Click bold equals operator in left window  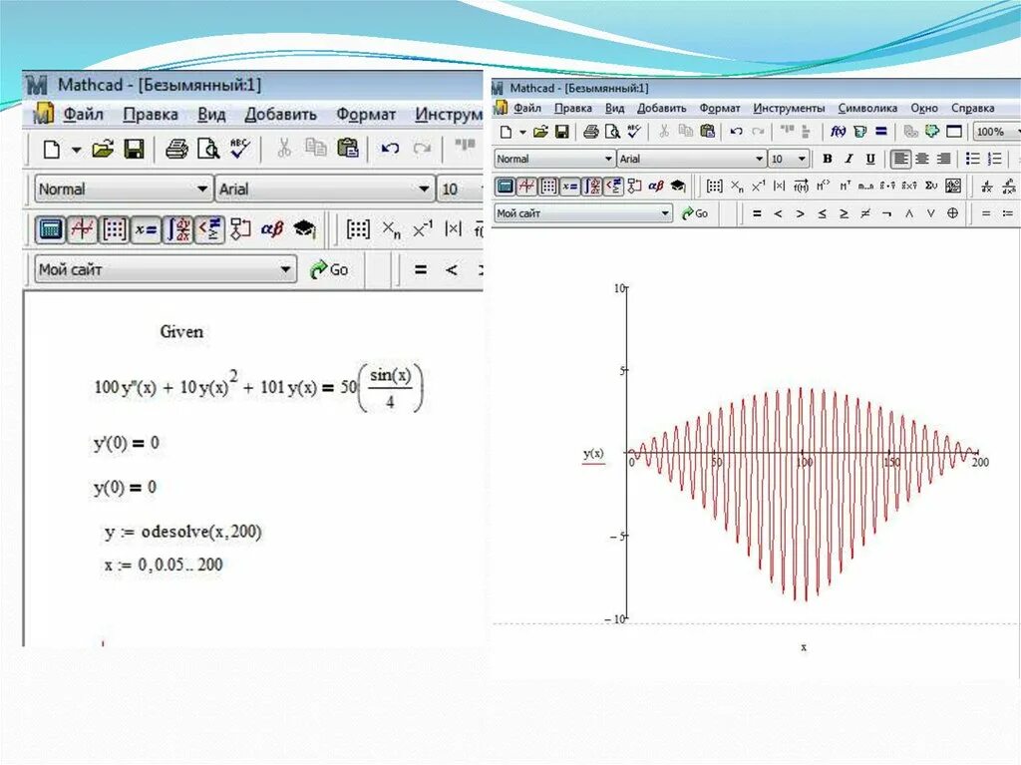coord(421,269)
